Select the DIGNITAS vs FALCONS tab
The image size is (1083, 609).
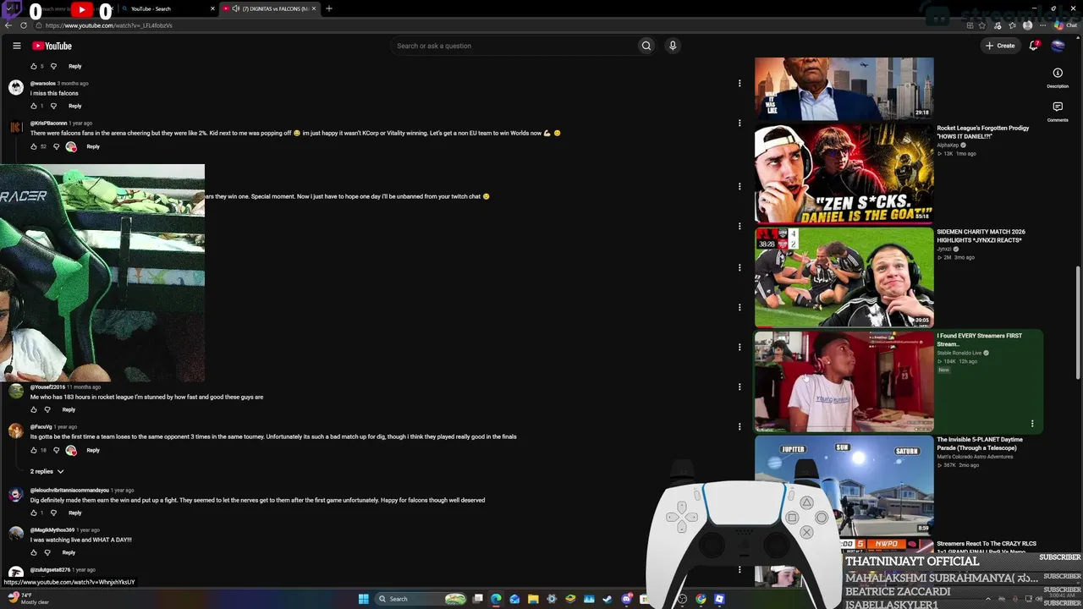pyautogui.click(x=269, y=8)
